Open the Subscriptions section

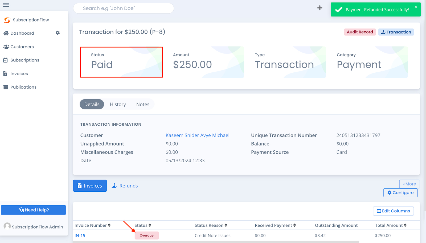tap(25, 60)
